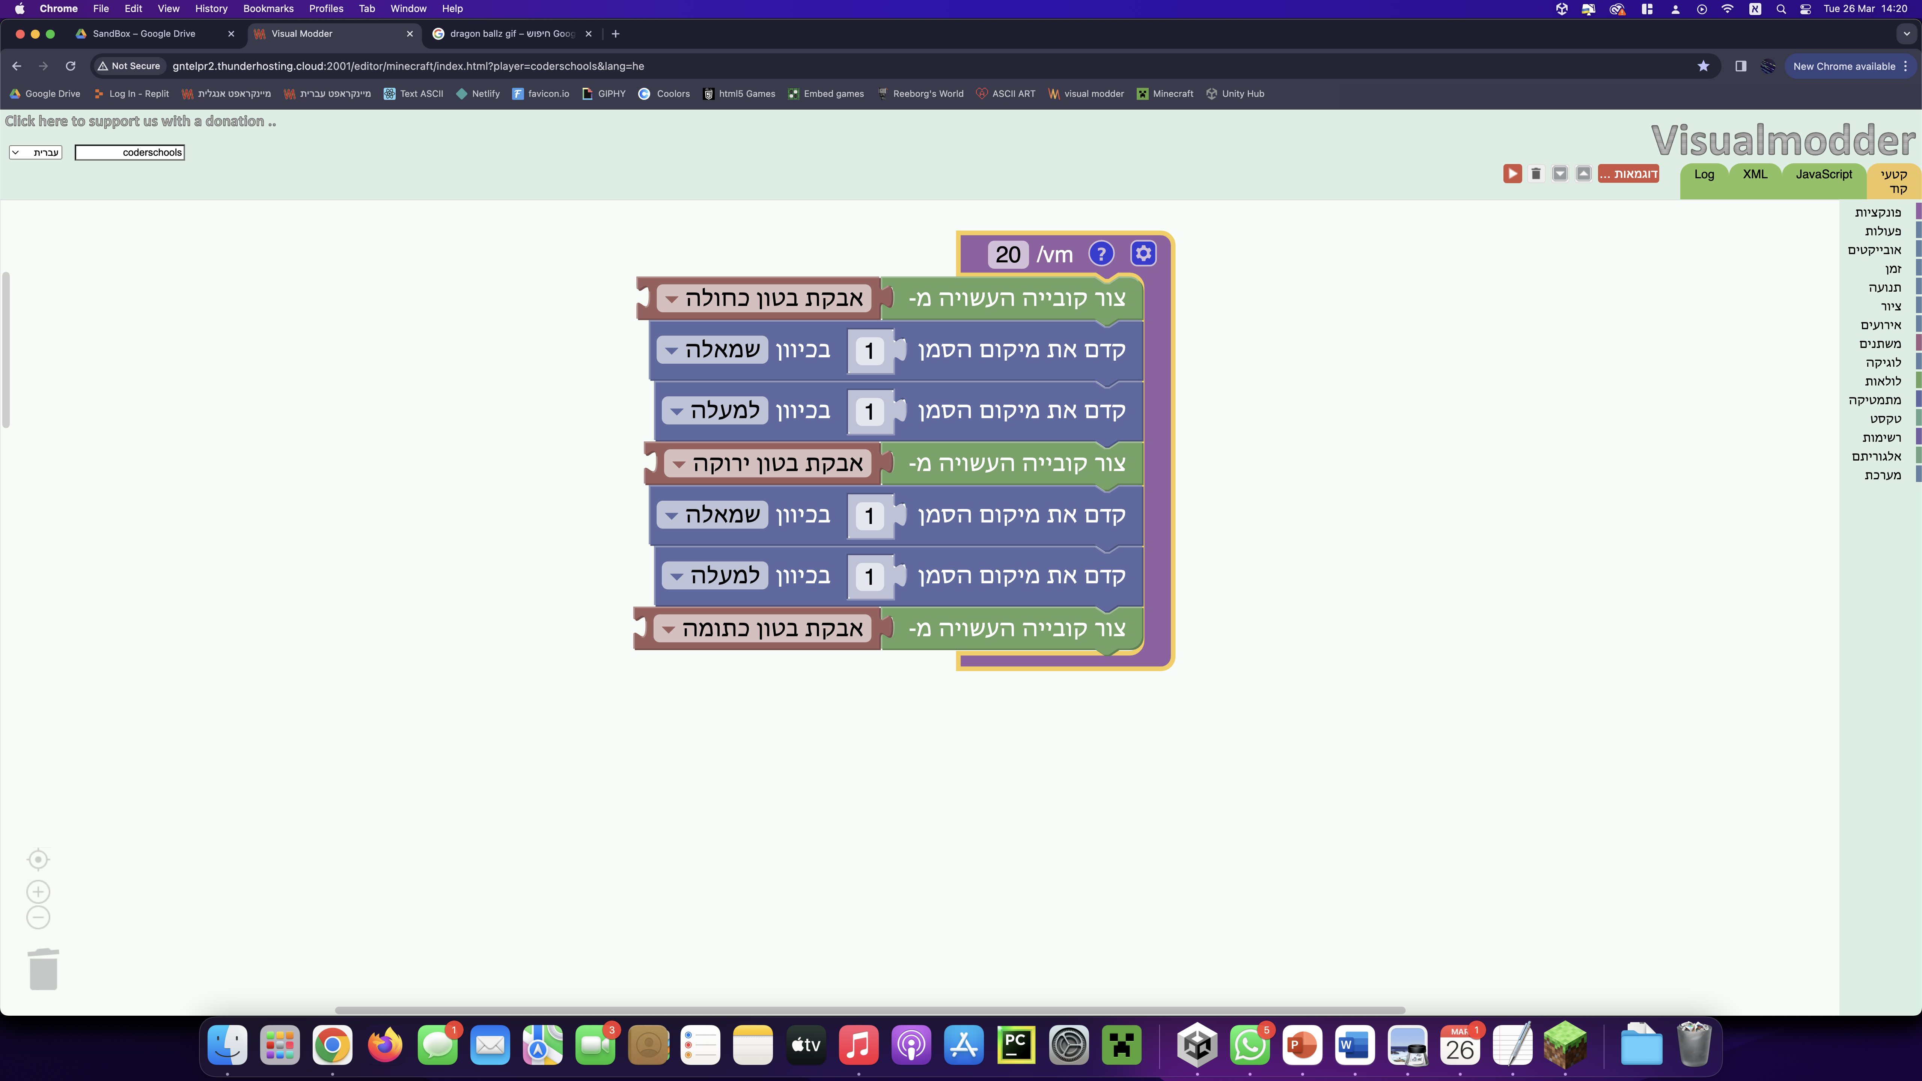Open the לולאות toolbox category

(x=1883, y=382)
